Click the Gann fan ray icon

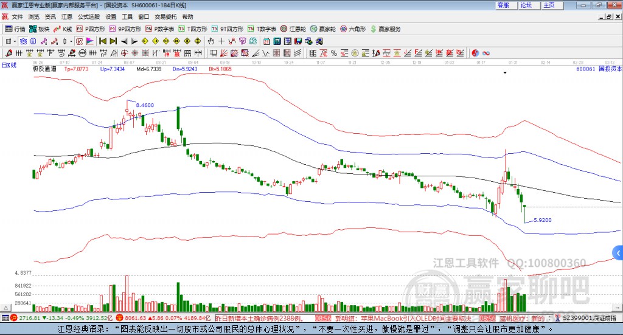coord(224,53)
